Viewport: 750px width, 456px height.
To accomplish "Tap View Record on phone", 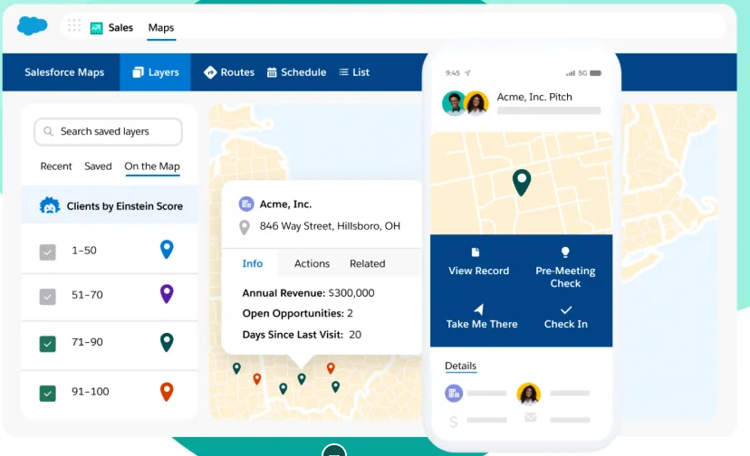I will pyautogui.click(x=479, y=271).
